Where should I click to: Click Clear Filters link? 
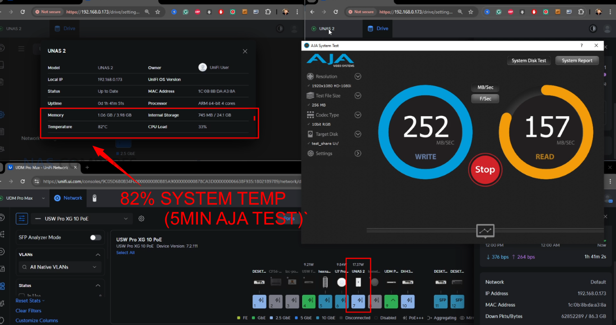[28, 311]
